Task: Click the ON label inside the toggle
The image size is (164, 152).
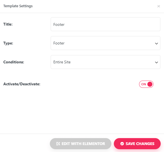Action: (143, 84)
